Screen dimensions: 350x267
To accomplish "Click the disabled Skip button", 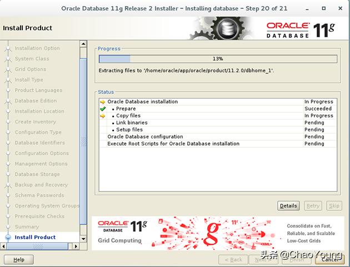I will (x=334, y=206).
